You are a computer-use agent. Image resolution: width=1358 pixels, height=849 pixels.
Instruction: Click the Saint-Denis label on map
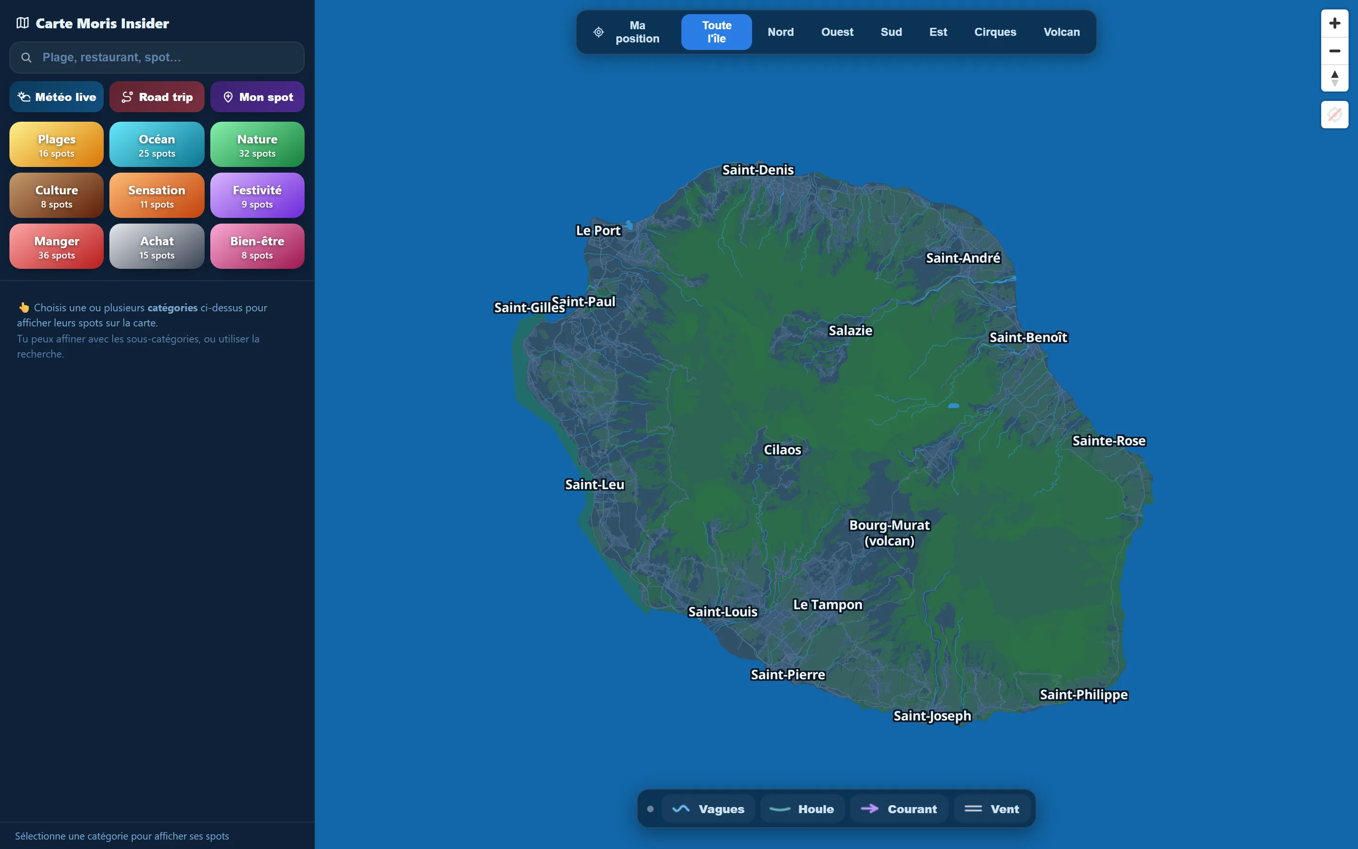(758, 170)
